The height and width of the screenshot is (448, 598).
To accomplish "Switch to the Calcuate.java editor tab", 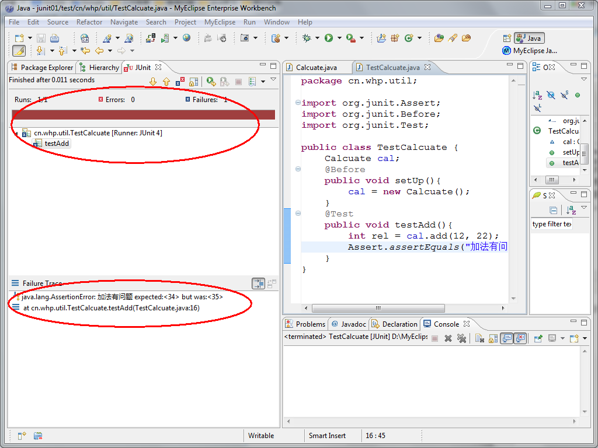I will point(316,68).
